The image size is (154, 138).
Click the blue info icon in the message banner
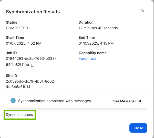click(x=13, y=101)
